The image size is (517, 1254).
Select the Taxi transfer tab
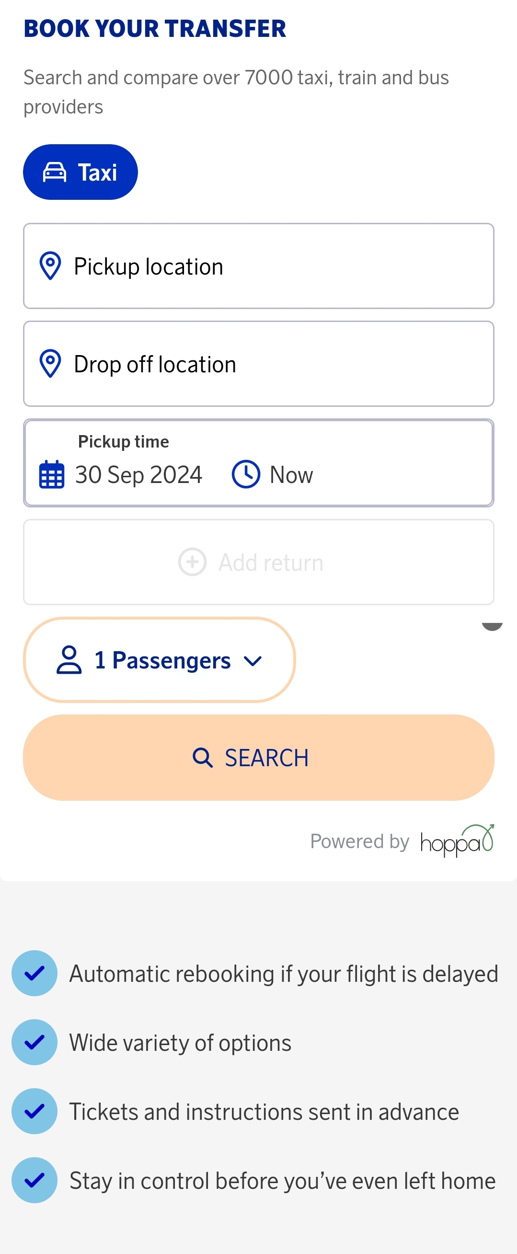pos(81,173)
